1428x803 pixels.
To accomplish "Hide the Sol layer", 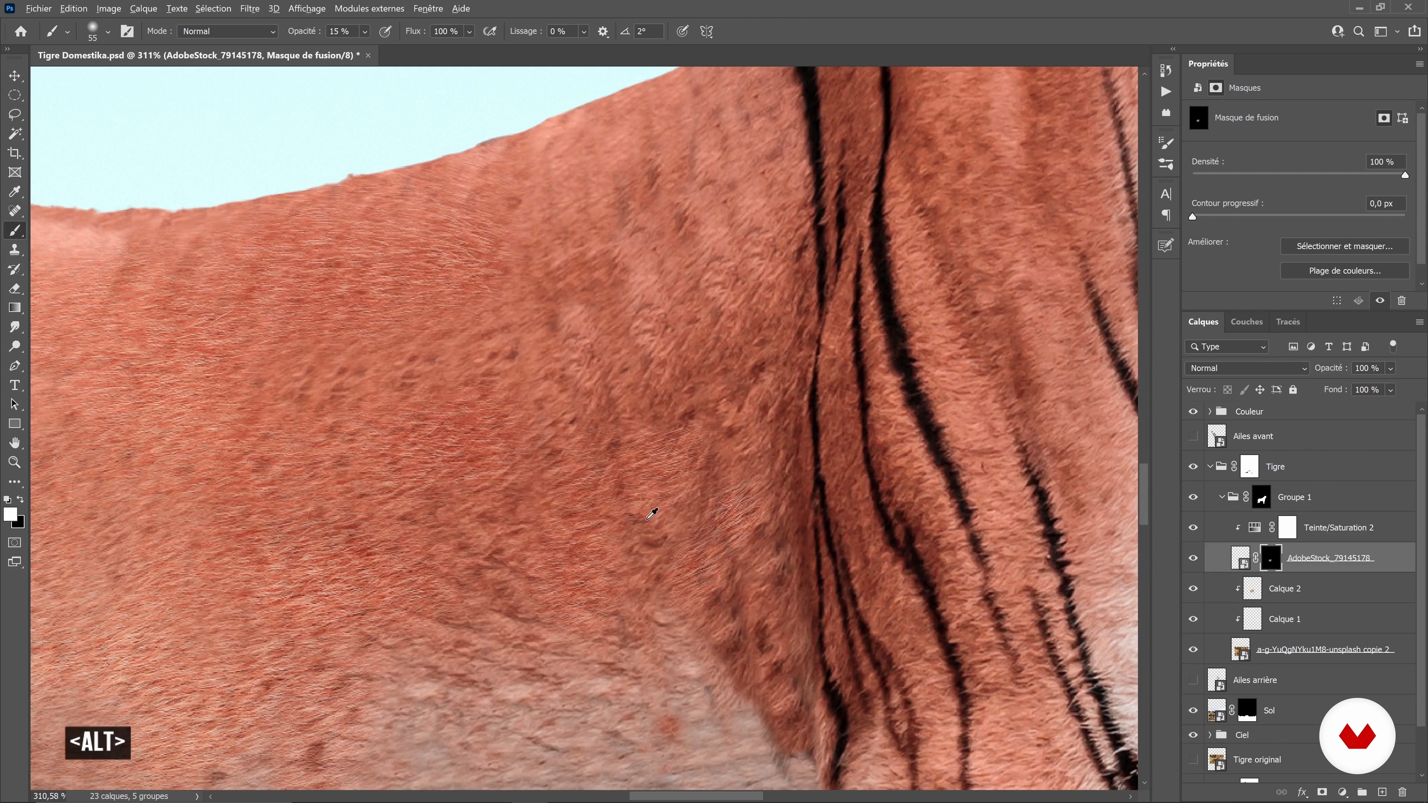I will [1193, 710].
